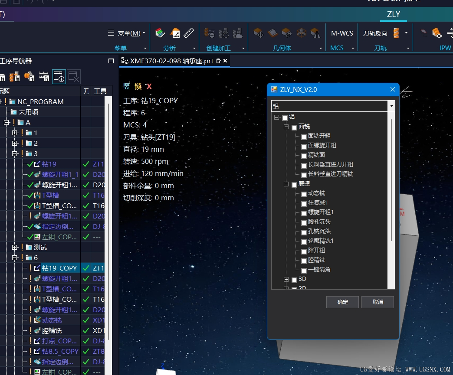This screenshot has width=453, height=375.
Task: Open the 几何体 group dropdown arrow
Action: pyautogui.click(x=321, y=48)
